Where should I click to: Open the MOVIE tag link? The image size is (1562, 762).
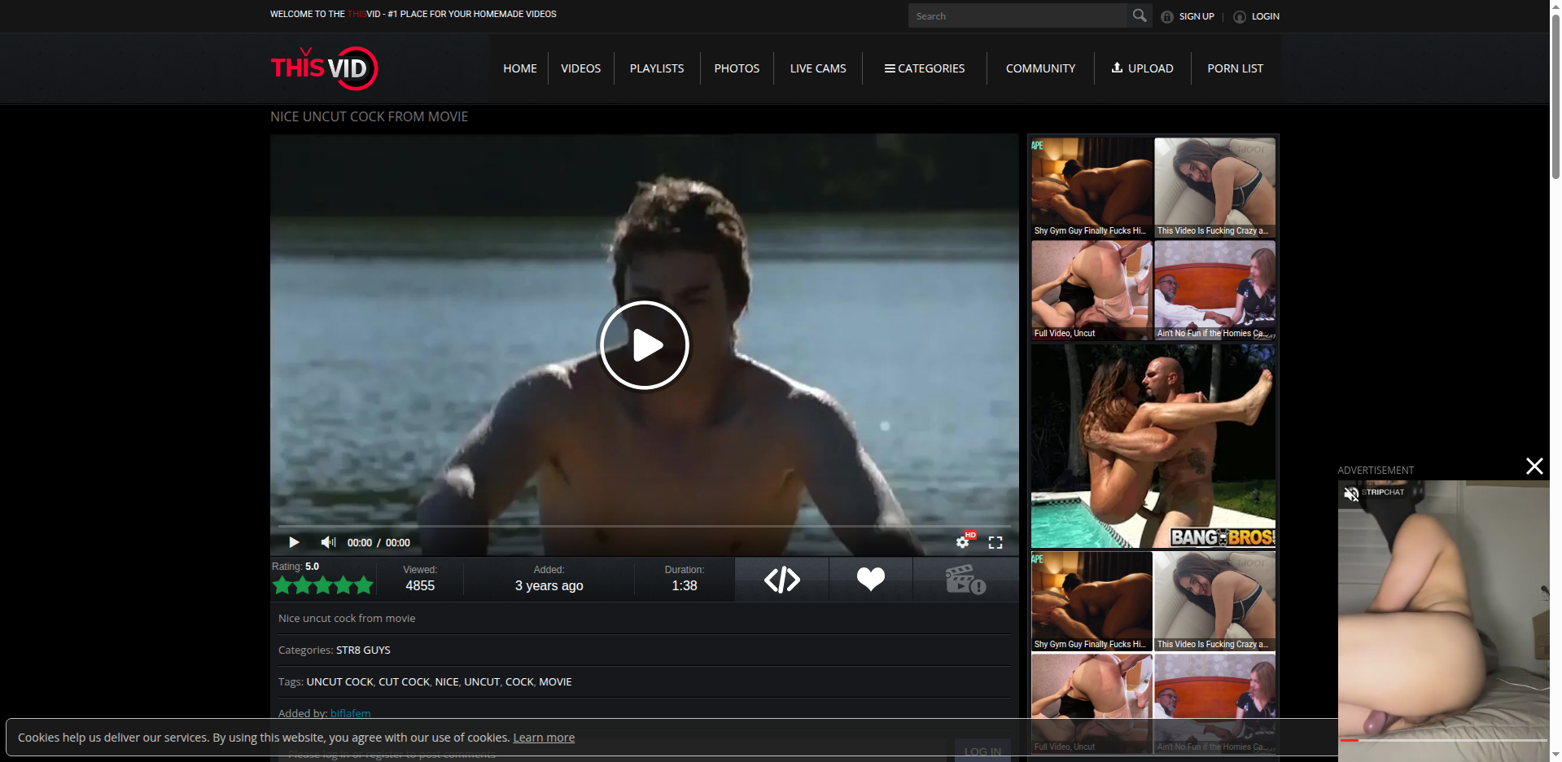tap(555, 681)
